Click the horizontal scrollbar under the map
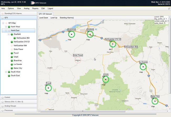The height and width of the screenshot is (117, 171). (x=83, y=111)
